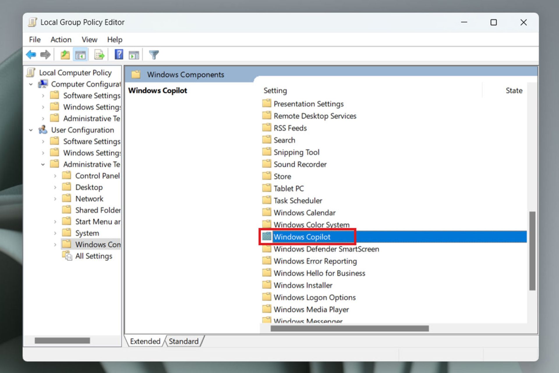Click folder icon beside Search

coord(267,140)
